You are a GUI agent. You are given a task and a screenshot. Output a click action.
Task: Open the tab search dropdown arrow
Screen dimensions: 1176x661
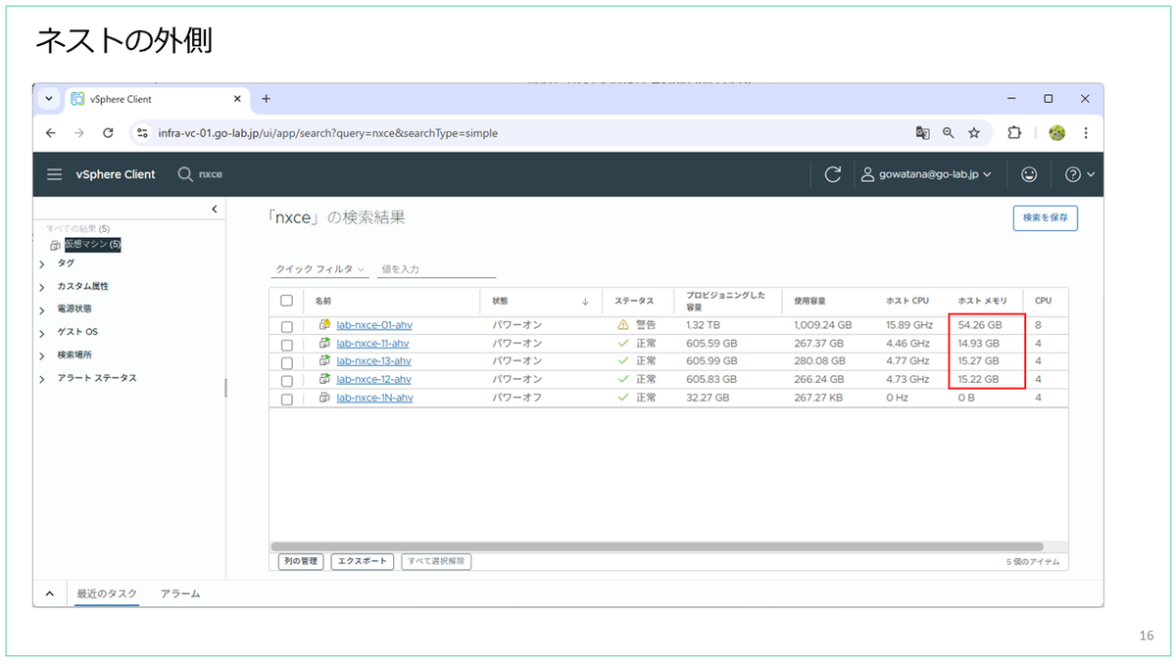49,99
